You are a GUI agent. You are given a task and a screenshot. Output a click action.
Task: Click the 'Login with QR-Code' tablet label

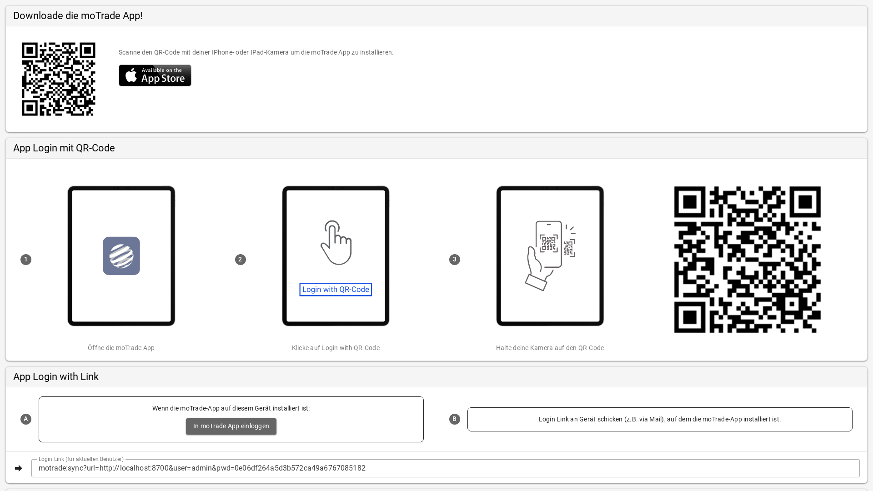point(336,290)
